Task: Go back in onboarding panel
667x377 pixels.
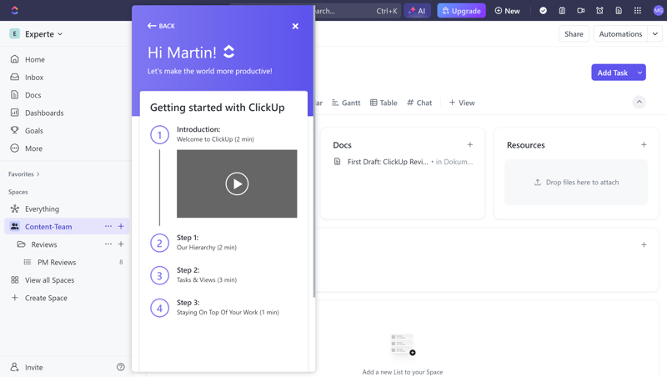Action: pos(161,26)
